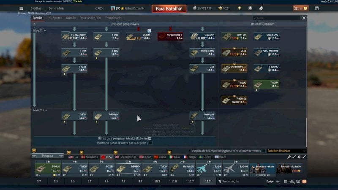Viewport: 338px width, 190px height.
Task: Click the Predefinições button
Action: point(229,182)
